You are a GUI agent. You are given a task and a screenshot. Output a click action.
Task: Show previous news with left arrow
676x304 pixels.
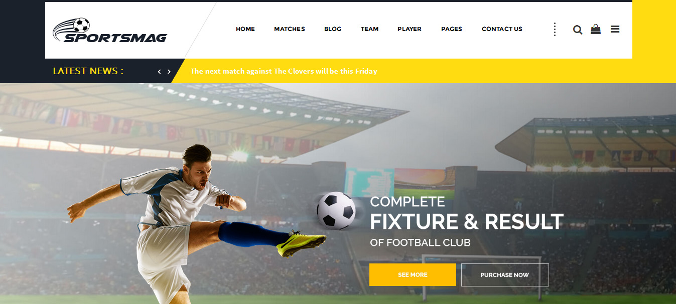coord(159,72)
